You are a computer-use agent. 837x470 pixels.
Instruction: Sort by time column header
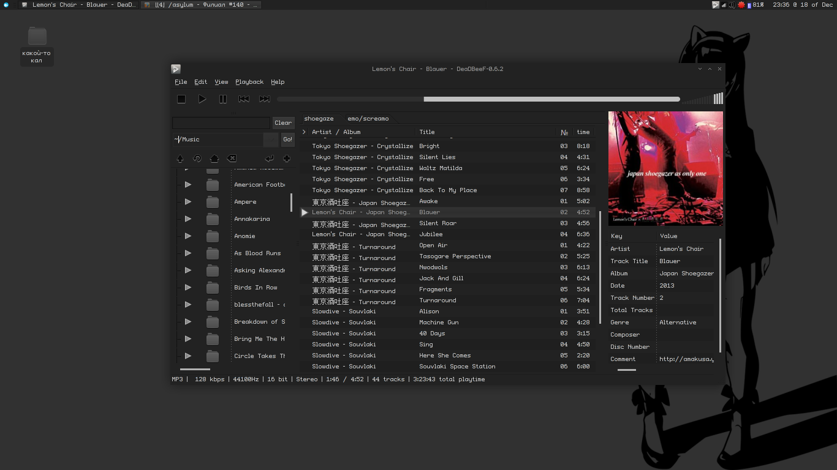tap(583, 132)
